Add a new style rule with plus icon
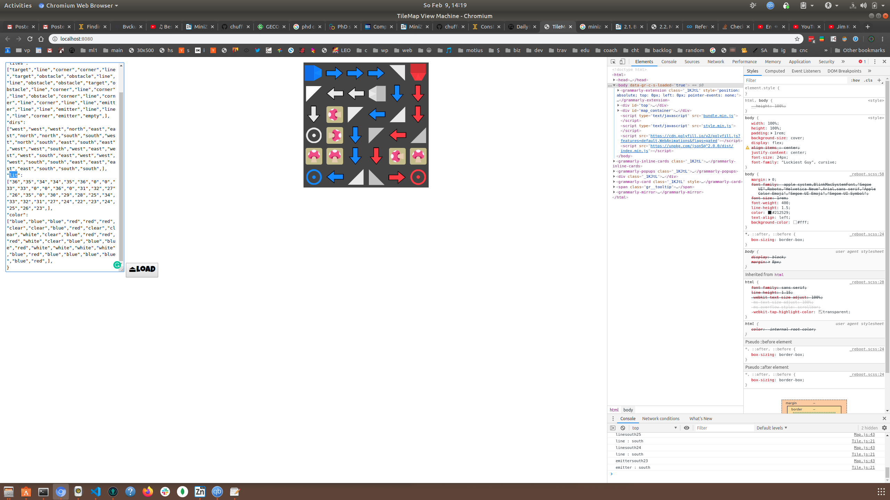890x500 pixels. click(x=879, y=80)
